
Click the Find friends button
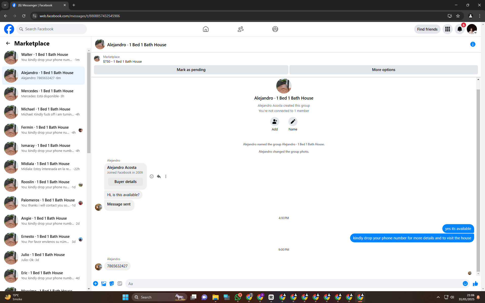[427, 29]
